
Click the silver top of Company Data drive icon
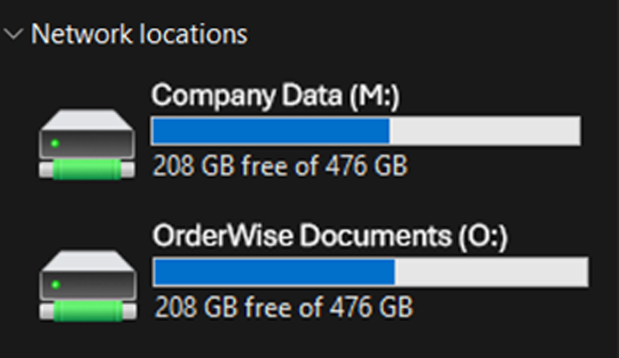point(87,120)
